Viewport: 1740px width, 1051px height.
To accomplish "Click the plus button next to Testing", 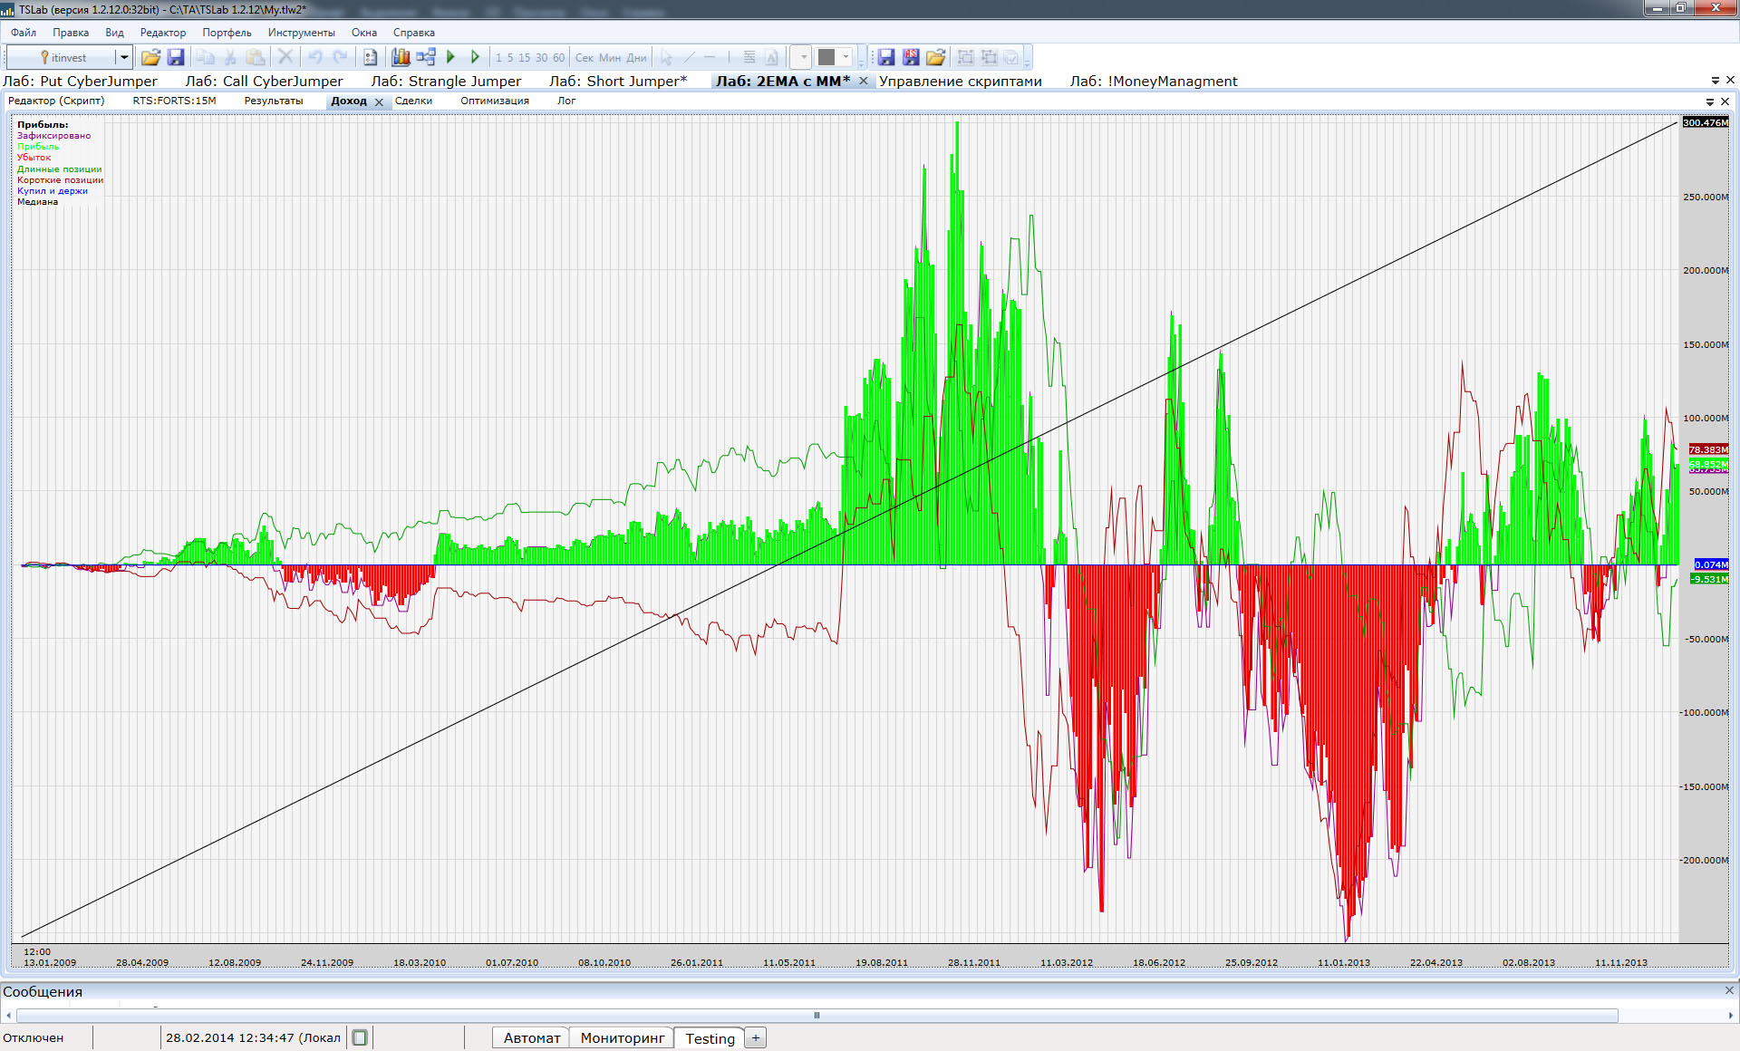I will click(x=756, y=1037).
